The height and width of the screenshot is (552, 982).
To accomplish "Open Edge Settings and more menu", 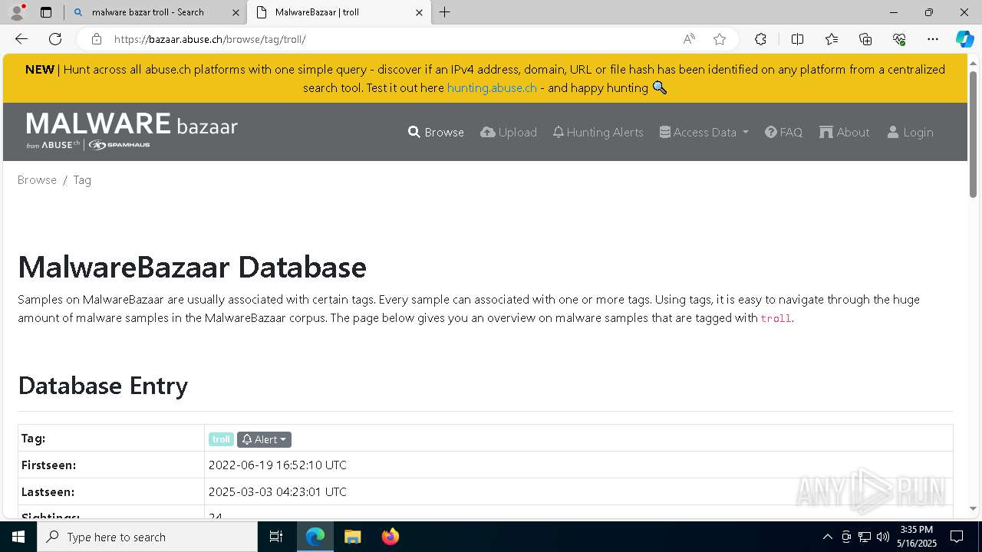I will (933, 39).
